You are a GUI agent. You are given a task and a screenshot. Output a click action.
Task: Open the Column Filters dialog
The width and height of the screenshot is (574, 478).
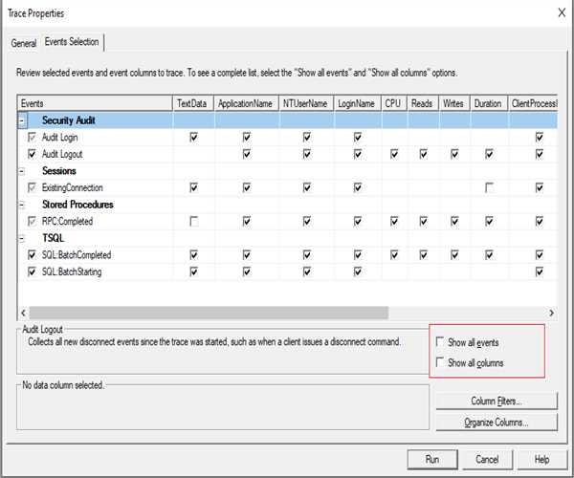[x=497, y=402]
